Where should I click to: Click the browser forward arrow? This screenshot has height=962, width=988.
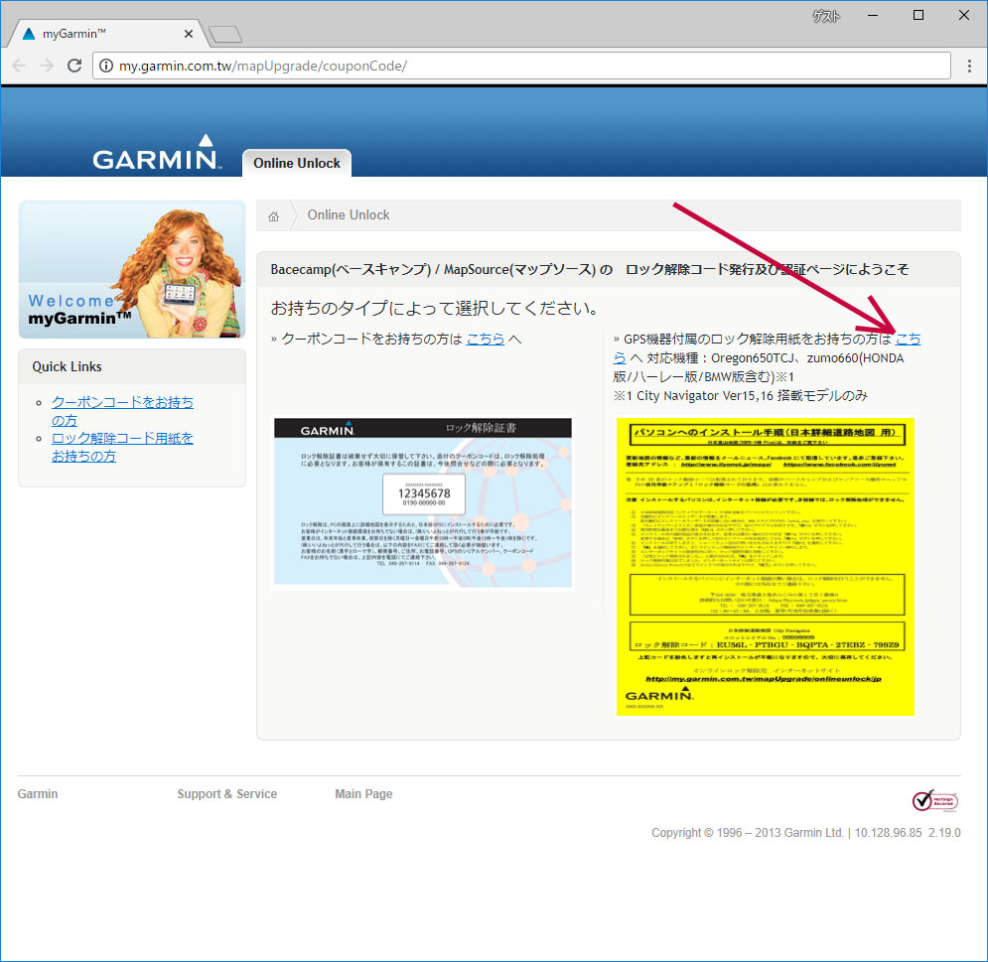pyautogui.click(x=47, y=66)
